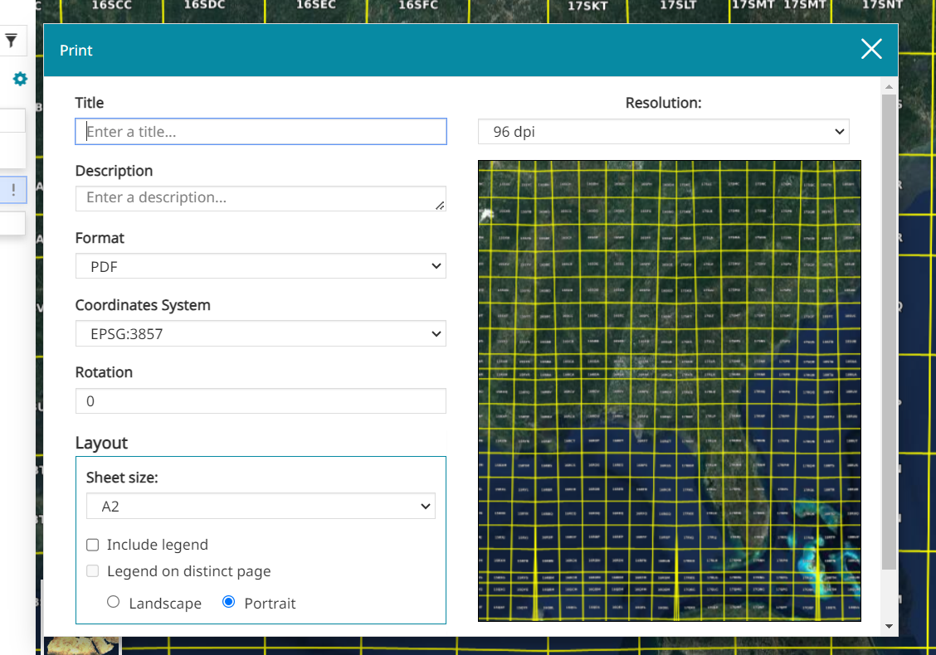Image resolution: width=936 pixels, height=655 pixels.
Task: Open the Sheet size dropdown showing A2
Action: tap(261, 506)
